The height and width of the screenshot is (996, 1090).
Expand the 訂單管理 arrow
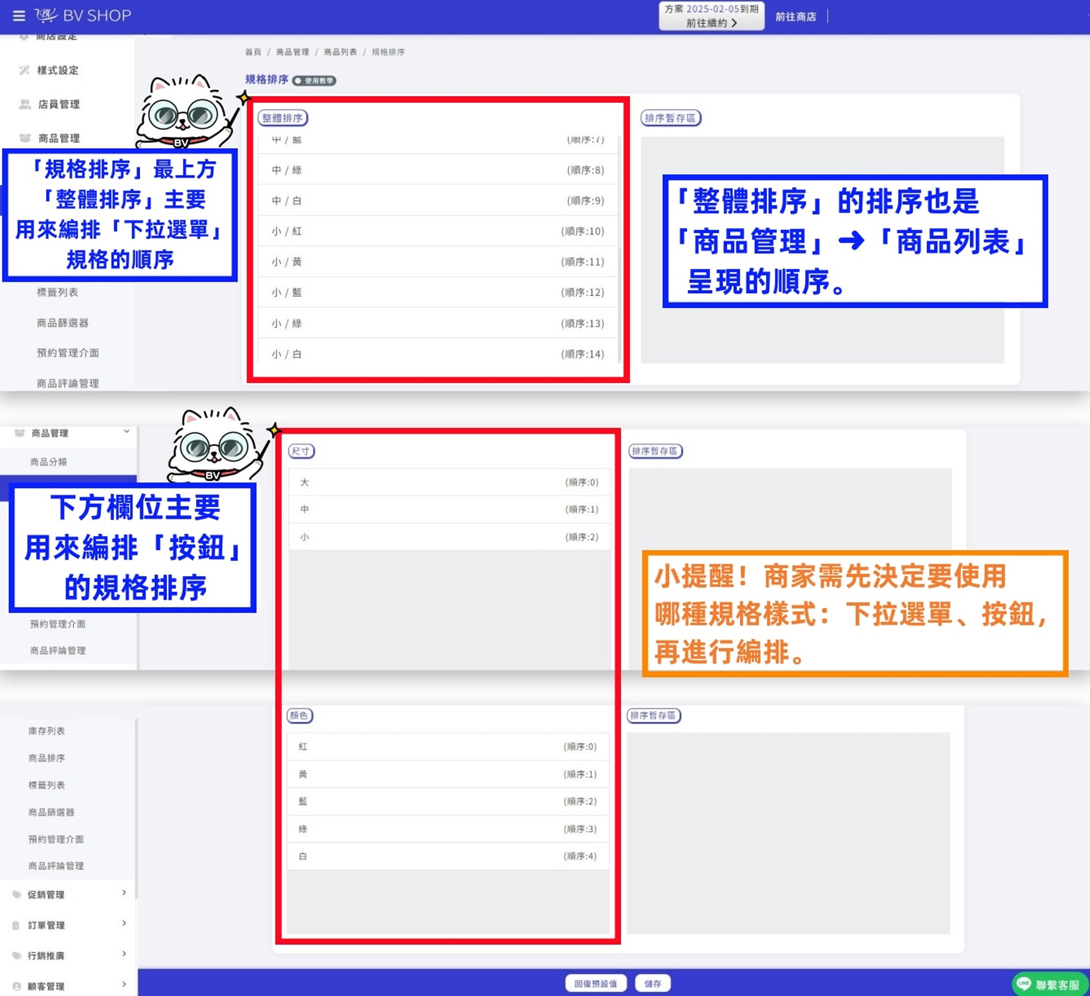pos(124,923)
